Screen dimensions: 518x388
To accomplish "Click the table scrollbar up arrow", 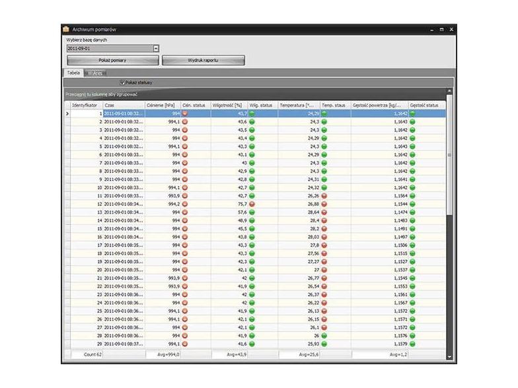I will (449, 91).
